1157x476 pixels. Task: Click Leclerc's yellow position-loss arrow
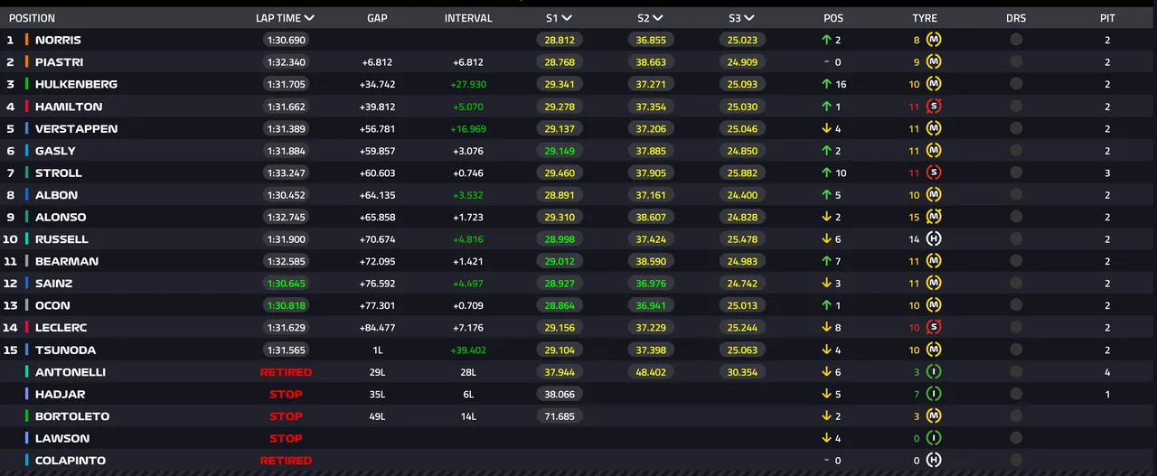[826, 328]
